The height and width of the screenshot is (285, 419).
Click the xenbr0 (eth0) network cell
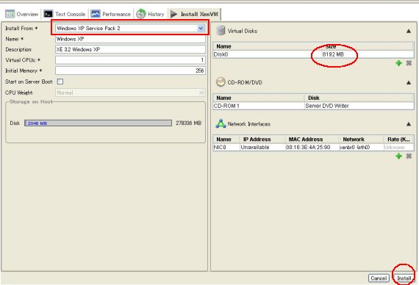point(361,147)
